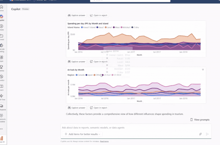
Task: Select Moloka'i legend item
Action: 125,28
